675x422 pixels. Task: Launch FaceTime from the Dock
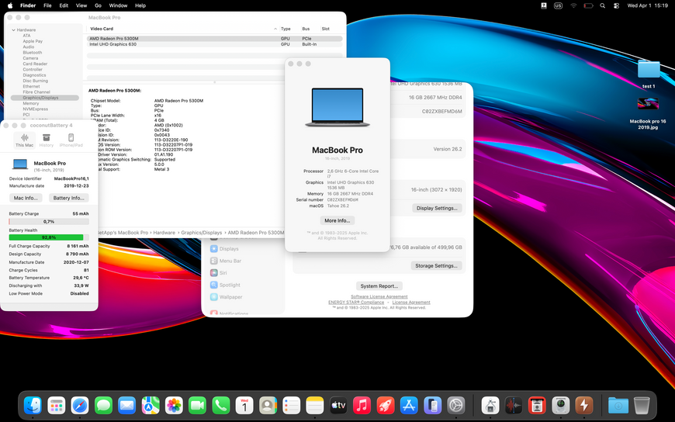pos(197,405)
